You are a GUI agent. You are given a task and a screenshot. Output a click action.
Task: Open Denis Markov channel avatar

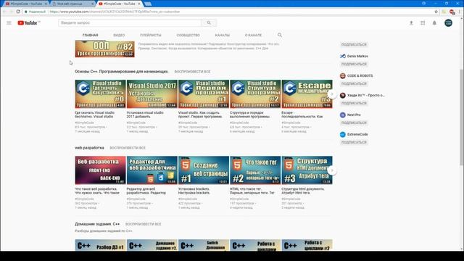[343, 57]
